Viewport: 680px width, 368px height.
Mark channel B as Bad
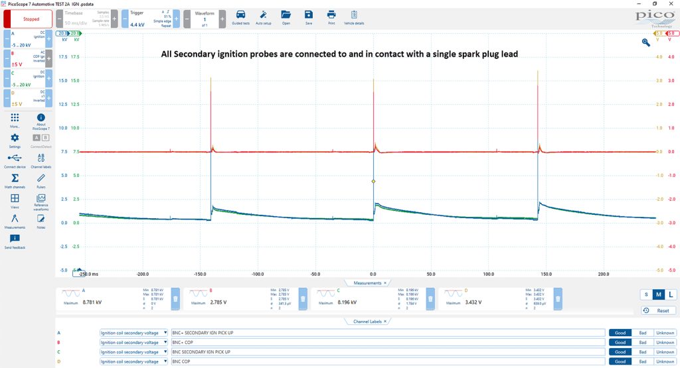coord(643,342)
